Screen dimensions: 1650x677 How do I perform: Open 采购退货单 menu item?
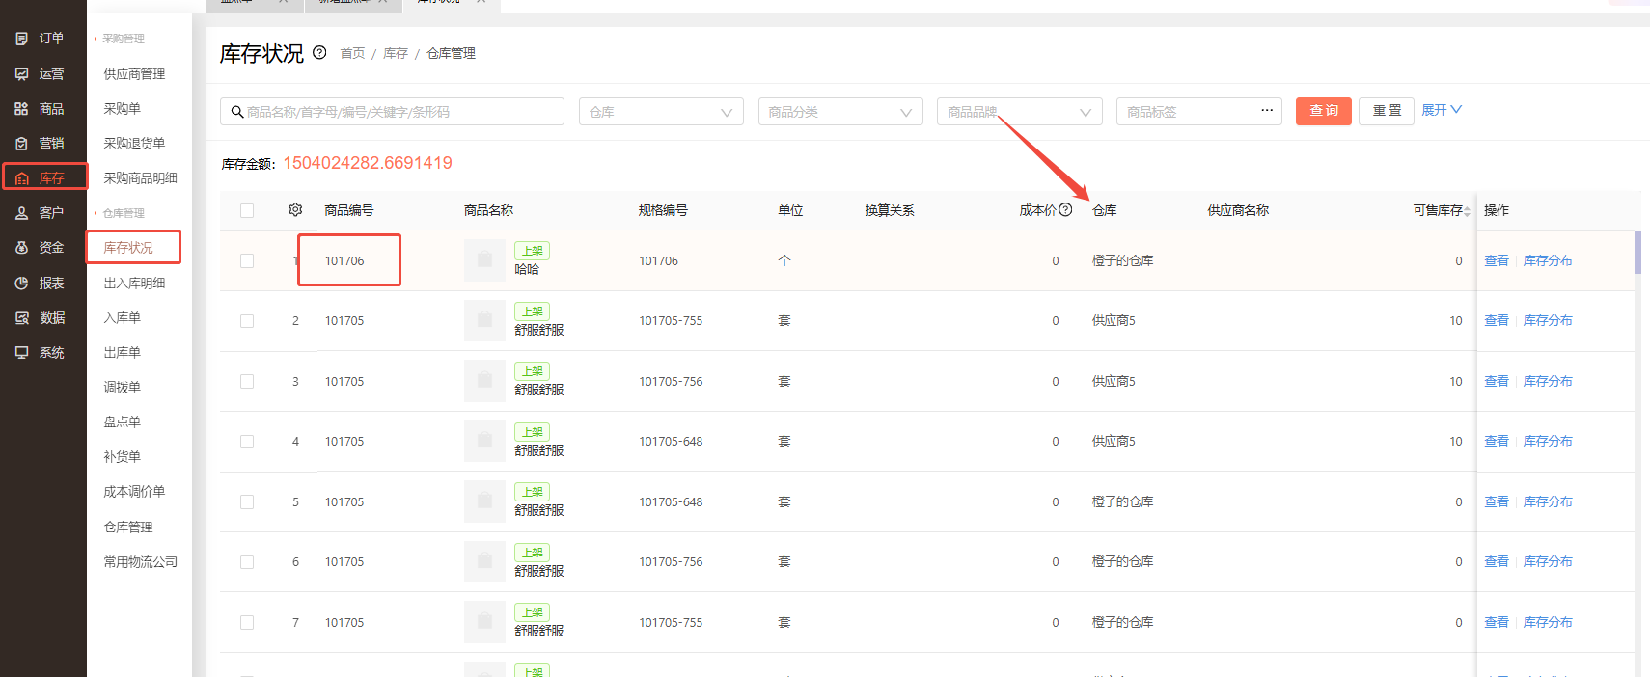pyautogui.click(x=134, y=143)
